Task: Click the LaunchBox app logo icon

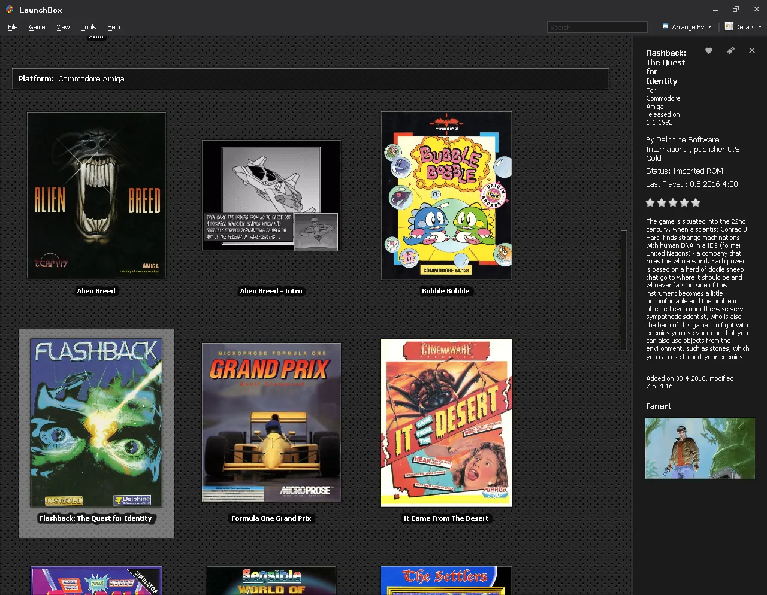Action: [10, 10]
